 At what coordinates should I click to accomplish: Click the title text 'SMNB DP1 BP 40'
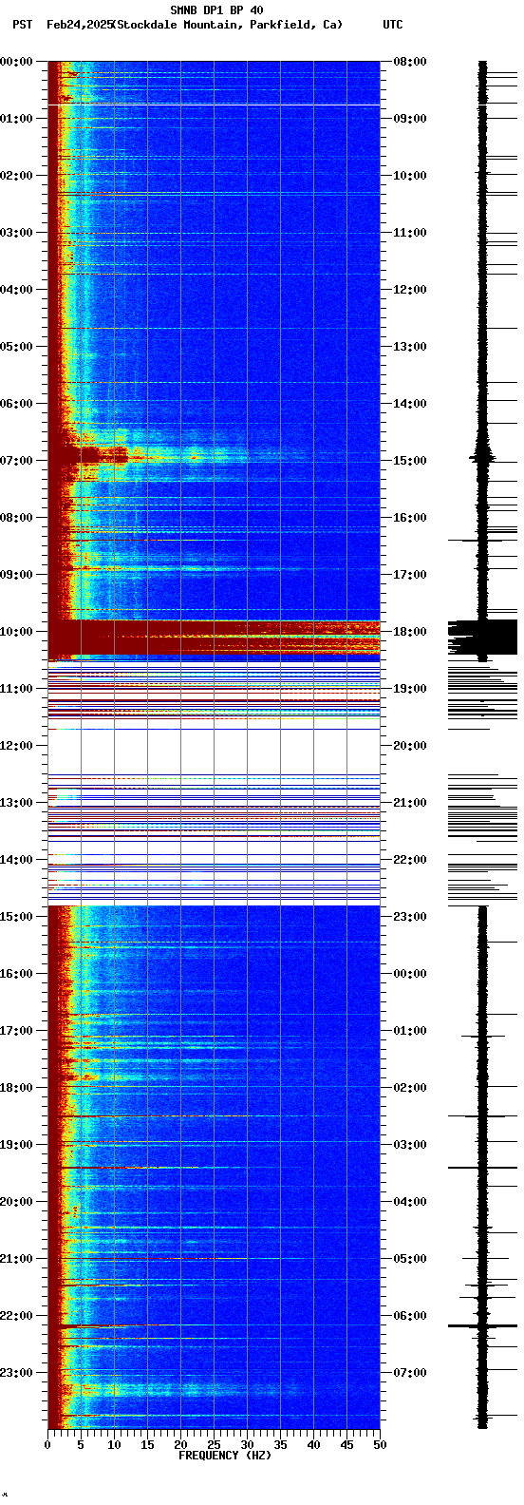(216, 10)
